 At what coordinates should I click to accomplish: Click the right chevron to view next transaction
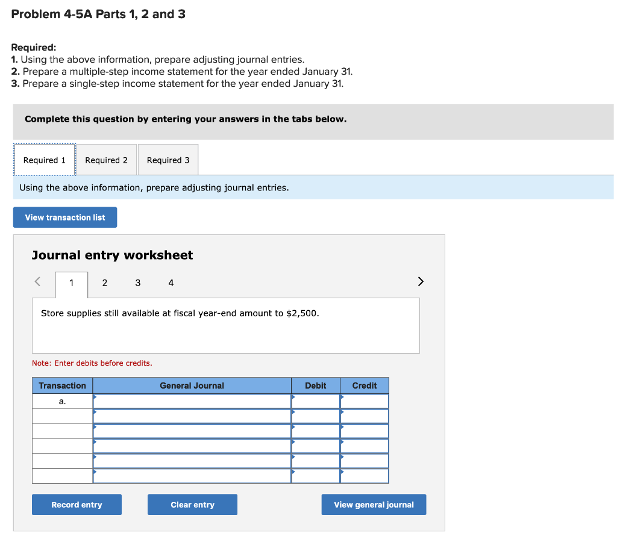click(x=420, y=281)
